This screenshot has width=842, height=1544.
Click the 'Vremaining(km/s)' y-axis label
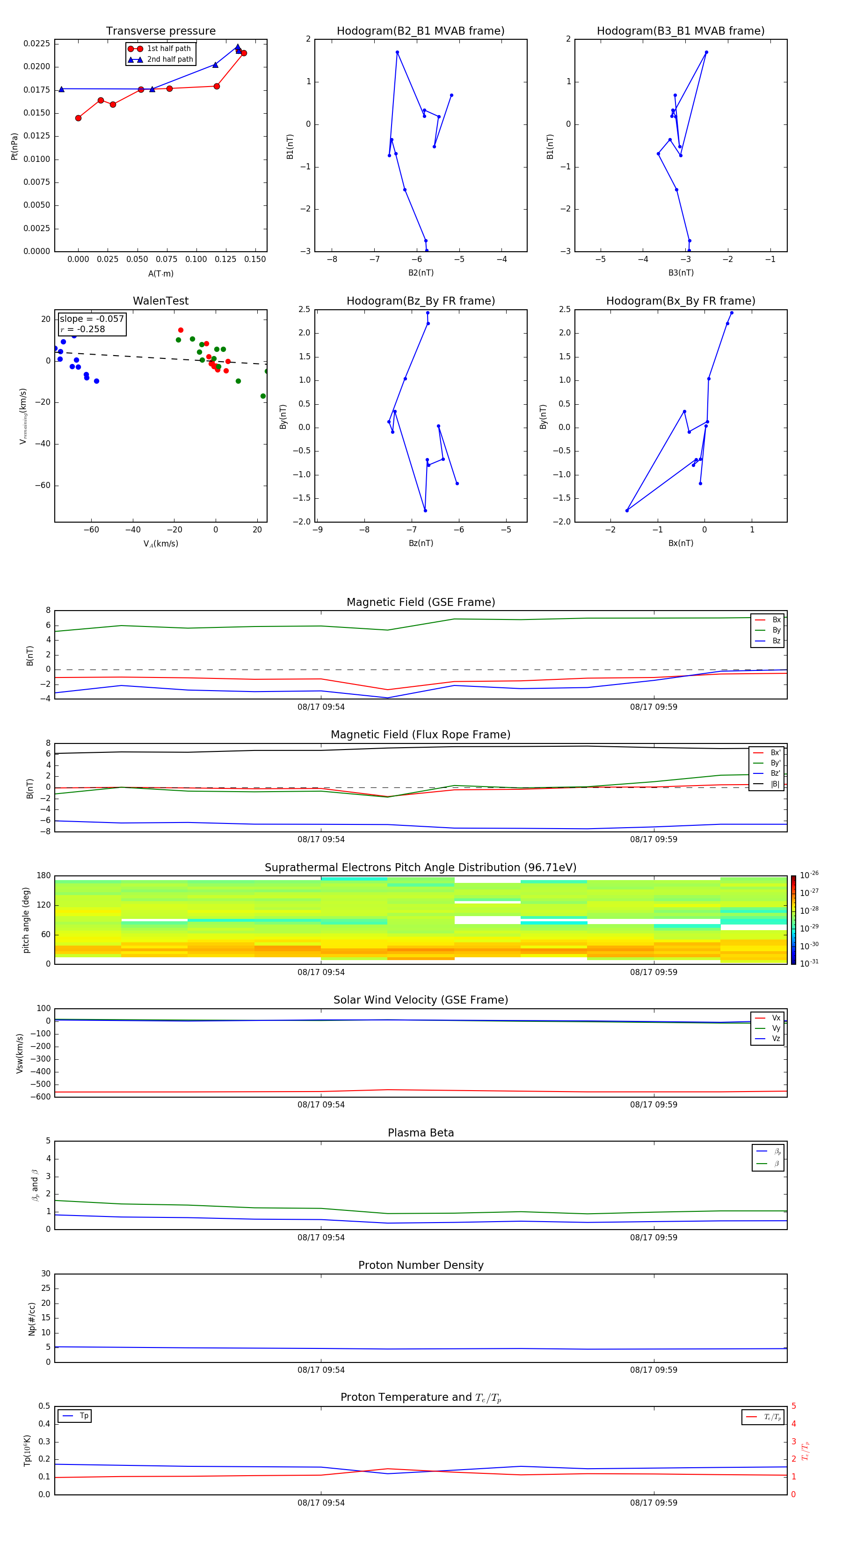(23, 416)
